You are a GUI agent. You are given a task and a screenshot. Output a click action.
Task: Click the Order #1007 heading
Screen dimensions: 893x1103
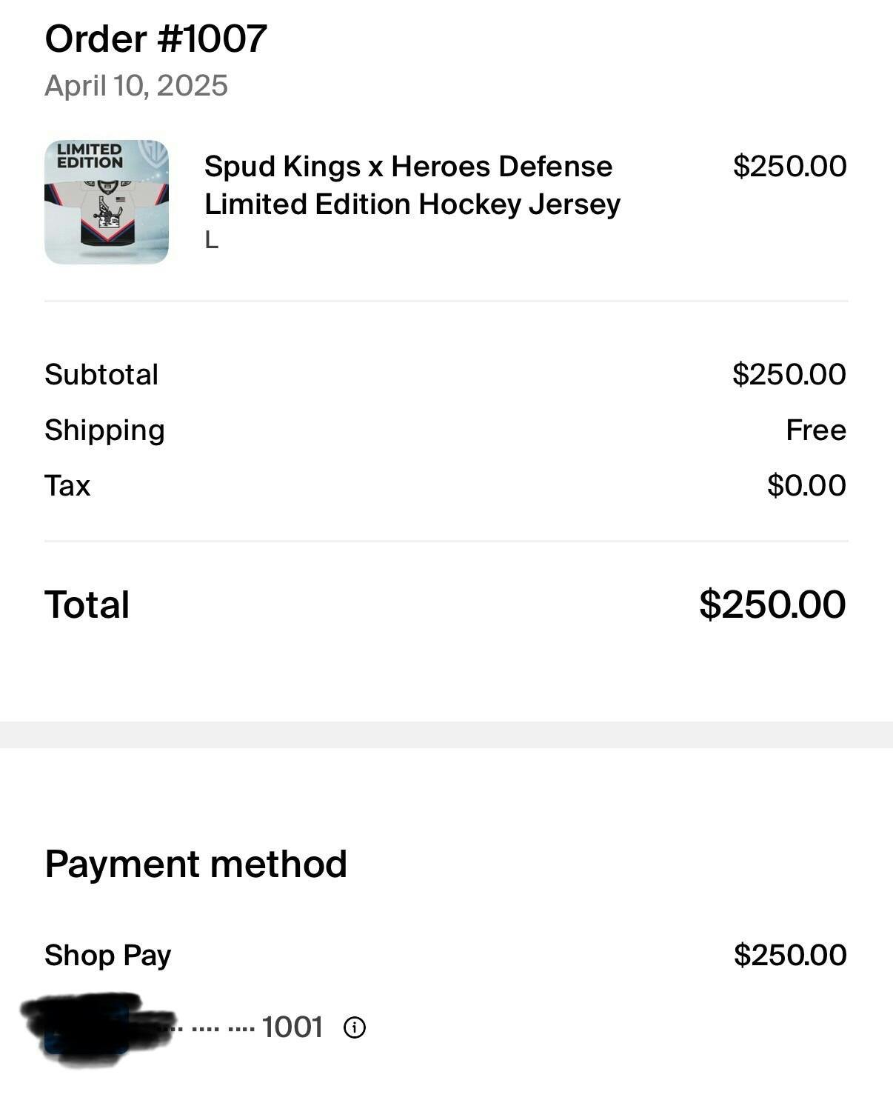coord(155,39)
